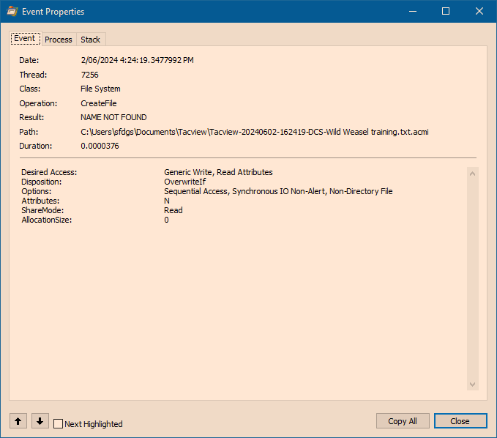The image size is (497, 438).
Task: Open the Stack tab
Action: point(90,40)
